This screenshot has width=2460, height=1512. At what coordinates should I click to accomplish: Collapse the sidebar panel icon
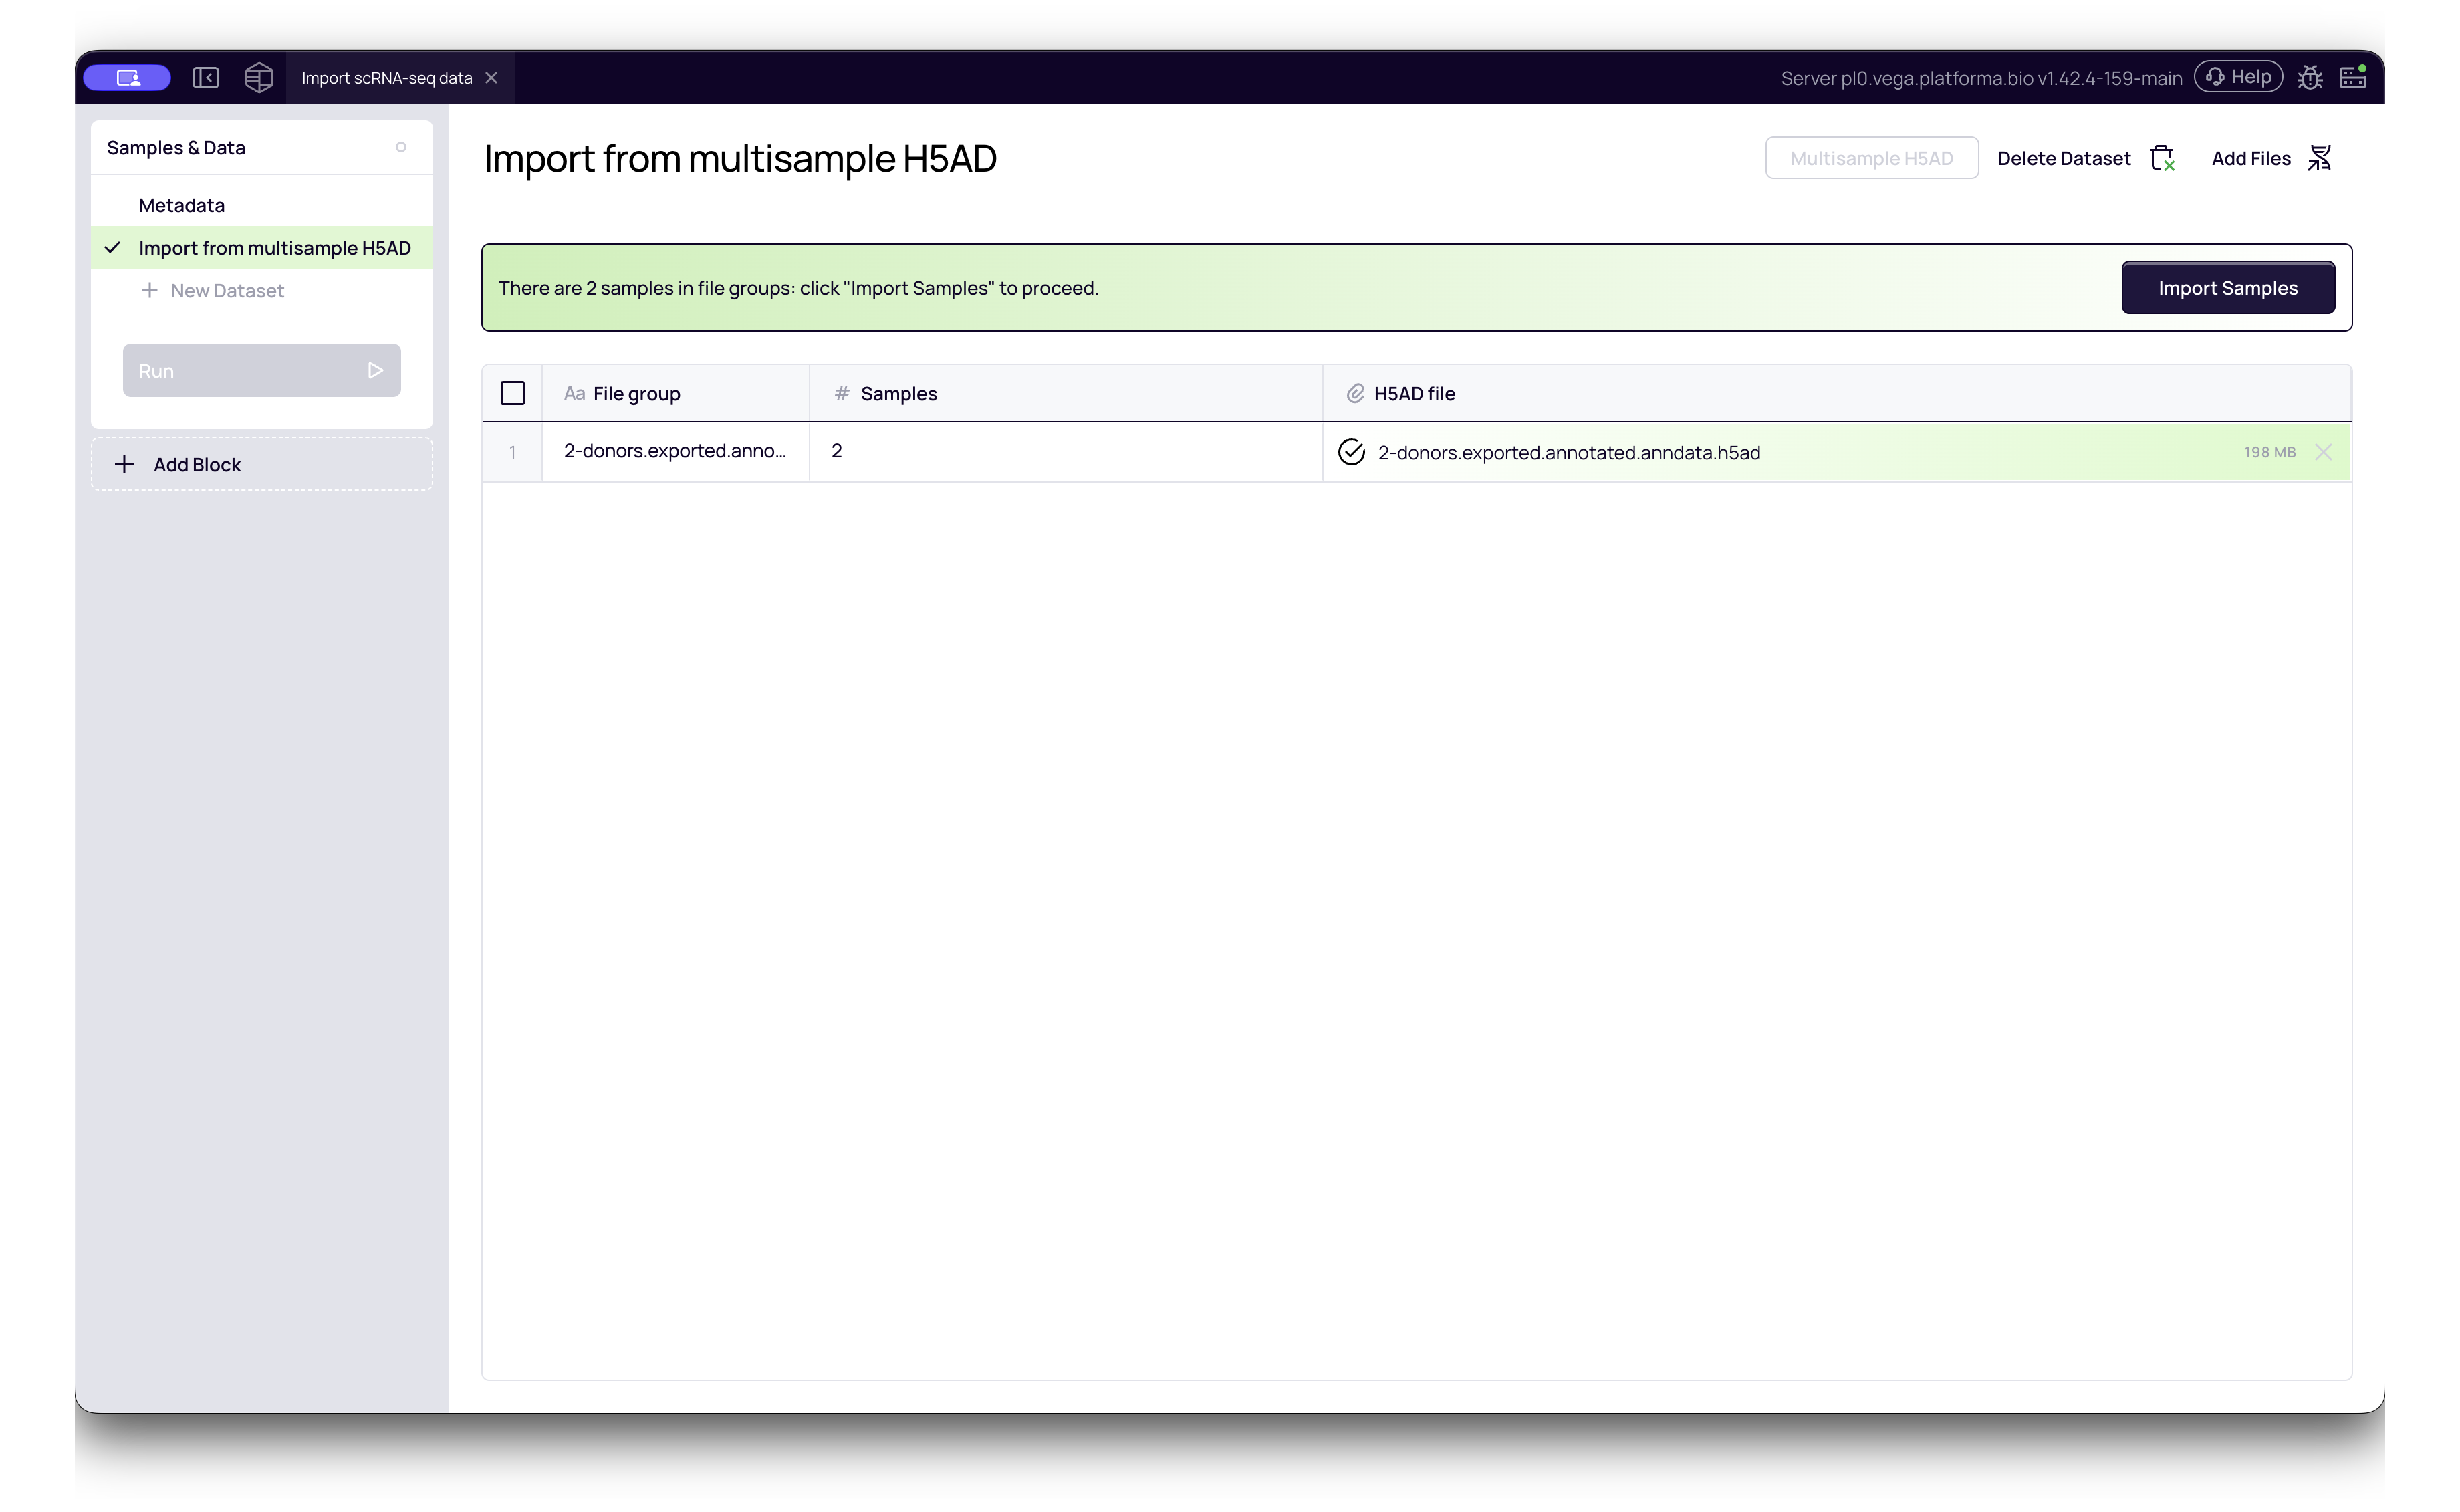coord(206,77)
